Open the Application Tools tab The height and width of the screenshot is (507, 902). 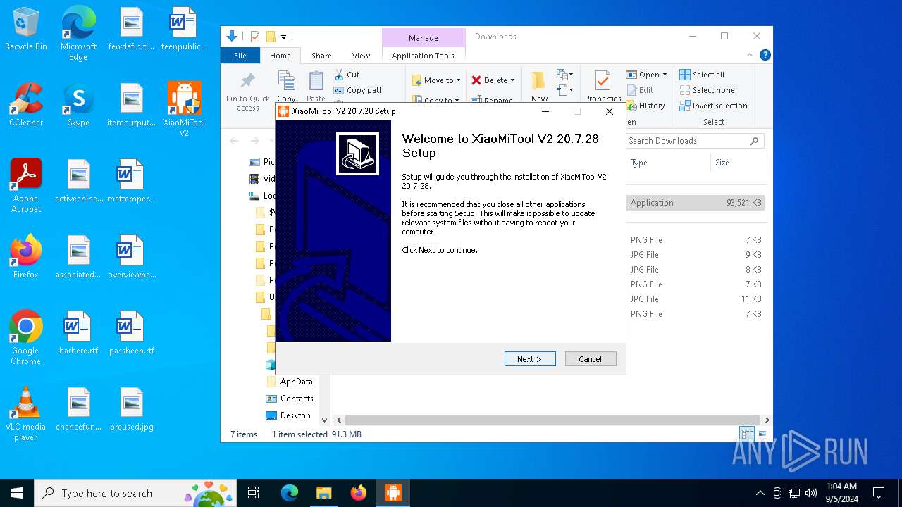(423, 56)
